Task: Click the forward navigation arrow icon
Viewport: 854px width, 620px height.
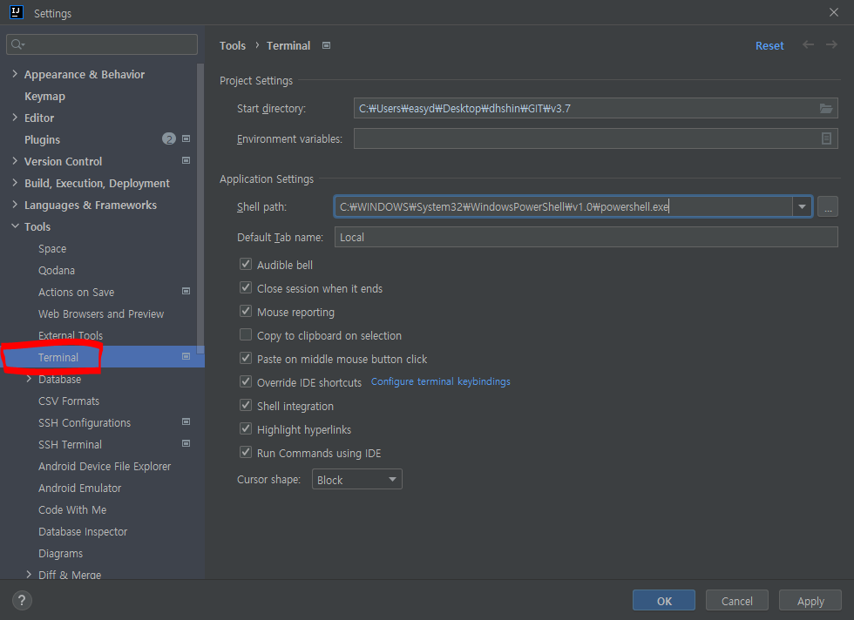Action: pos(832,45)
